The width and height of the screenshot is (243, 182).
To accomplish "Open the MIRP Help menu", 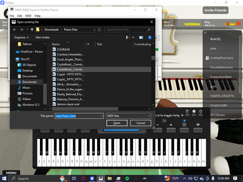I will [37, 16].
